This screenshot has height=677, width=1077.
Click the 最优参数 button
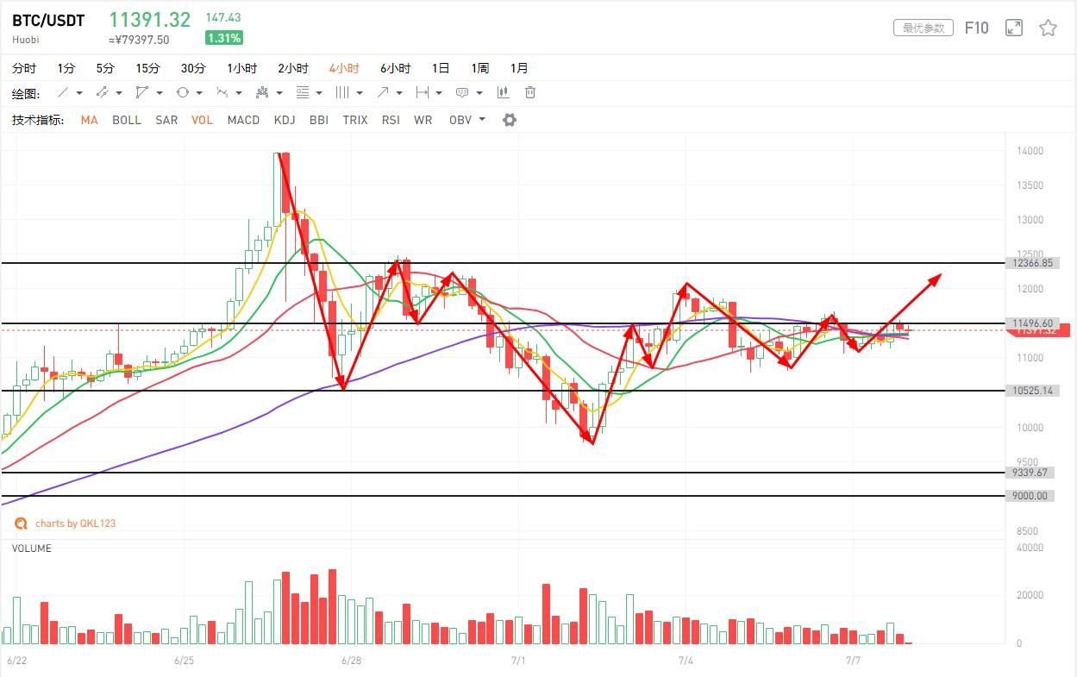pos(924,28)
